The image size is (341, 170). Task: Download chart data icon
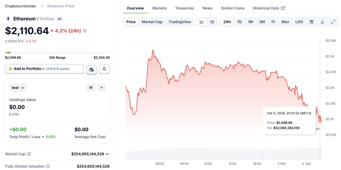click(322, 22)
